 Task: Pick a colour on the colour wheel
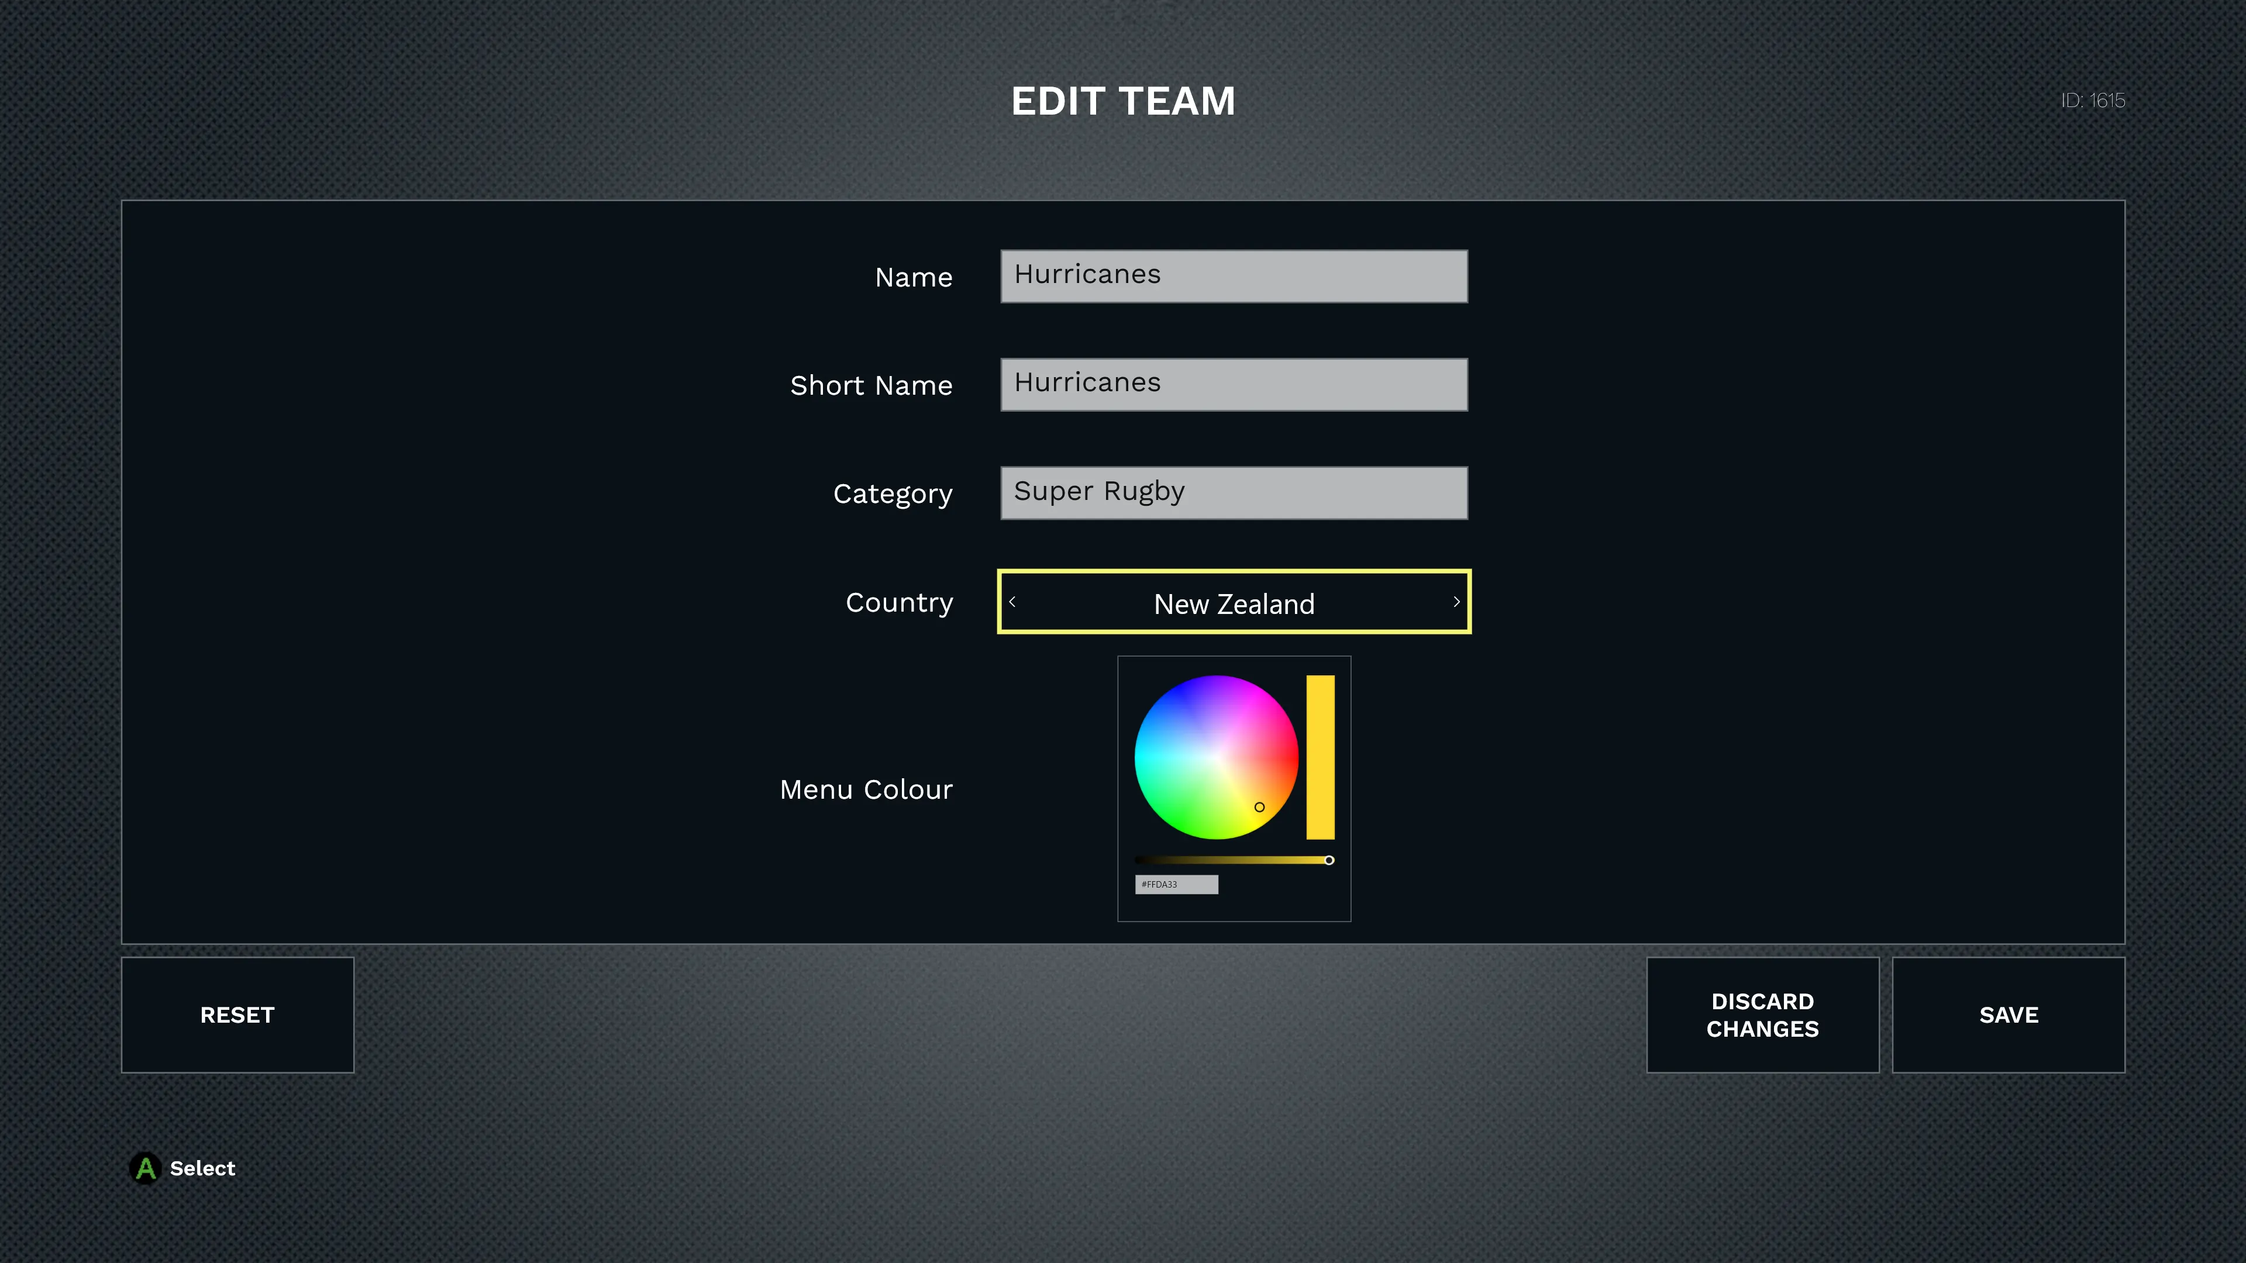coord(1217,757)
